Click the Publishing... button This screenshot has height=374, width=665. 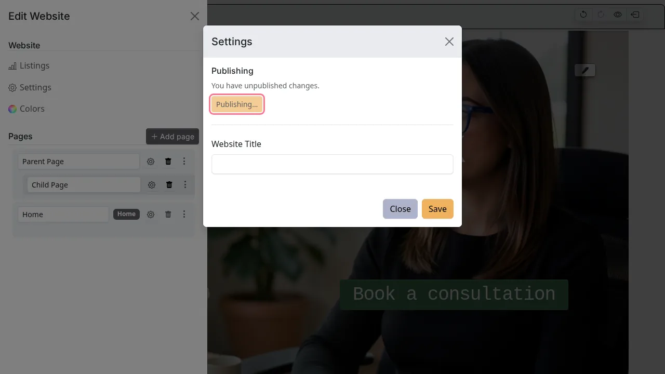pos(237,104)
